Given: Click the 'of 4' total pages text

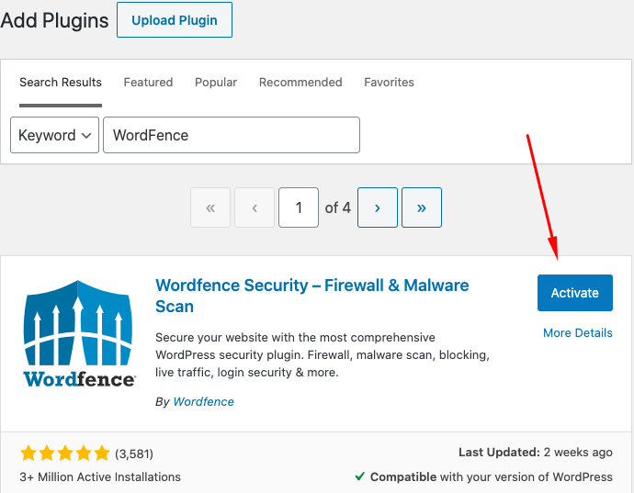Looking at the screenshot, I should click(337, 207).
